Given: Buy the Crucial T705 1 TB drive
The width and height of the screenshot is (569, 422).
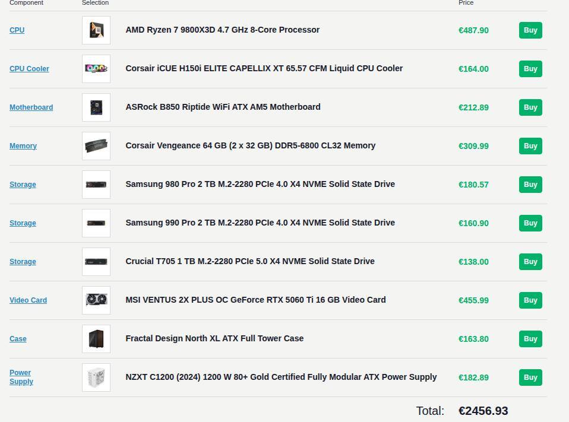Looking at the screenshot, I should pyautogui.click(x=530, y=262).
